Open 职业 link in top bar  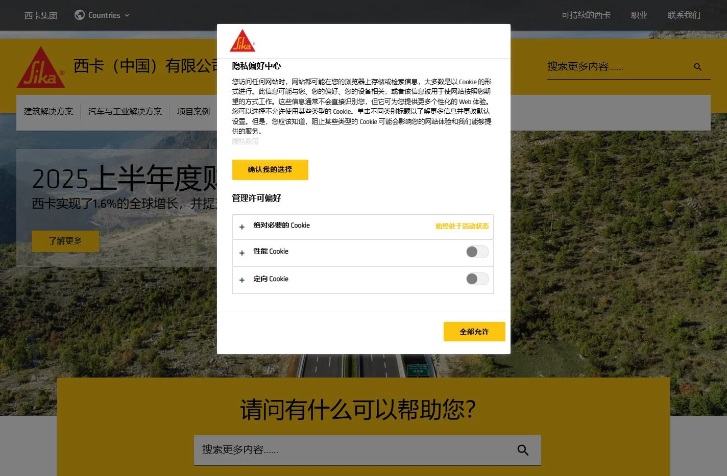point(639,15)
